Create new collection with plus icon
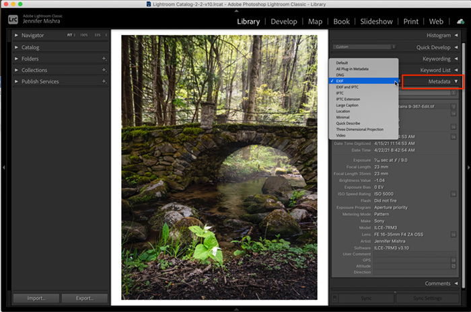The width and height of the screenshot is (471, 312). click(x=104, y=70)
